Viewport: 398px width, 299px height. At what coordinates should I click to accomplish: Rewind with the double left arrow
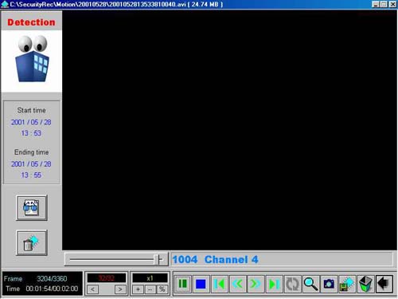coord(237,284)
